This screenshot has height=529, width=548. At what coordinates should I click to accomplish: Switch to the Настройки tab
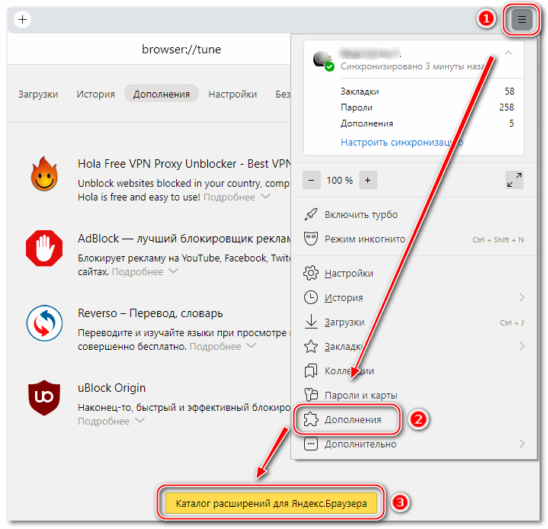[x=232, y=94]
